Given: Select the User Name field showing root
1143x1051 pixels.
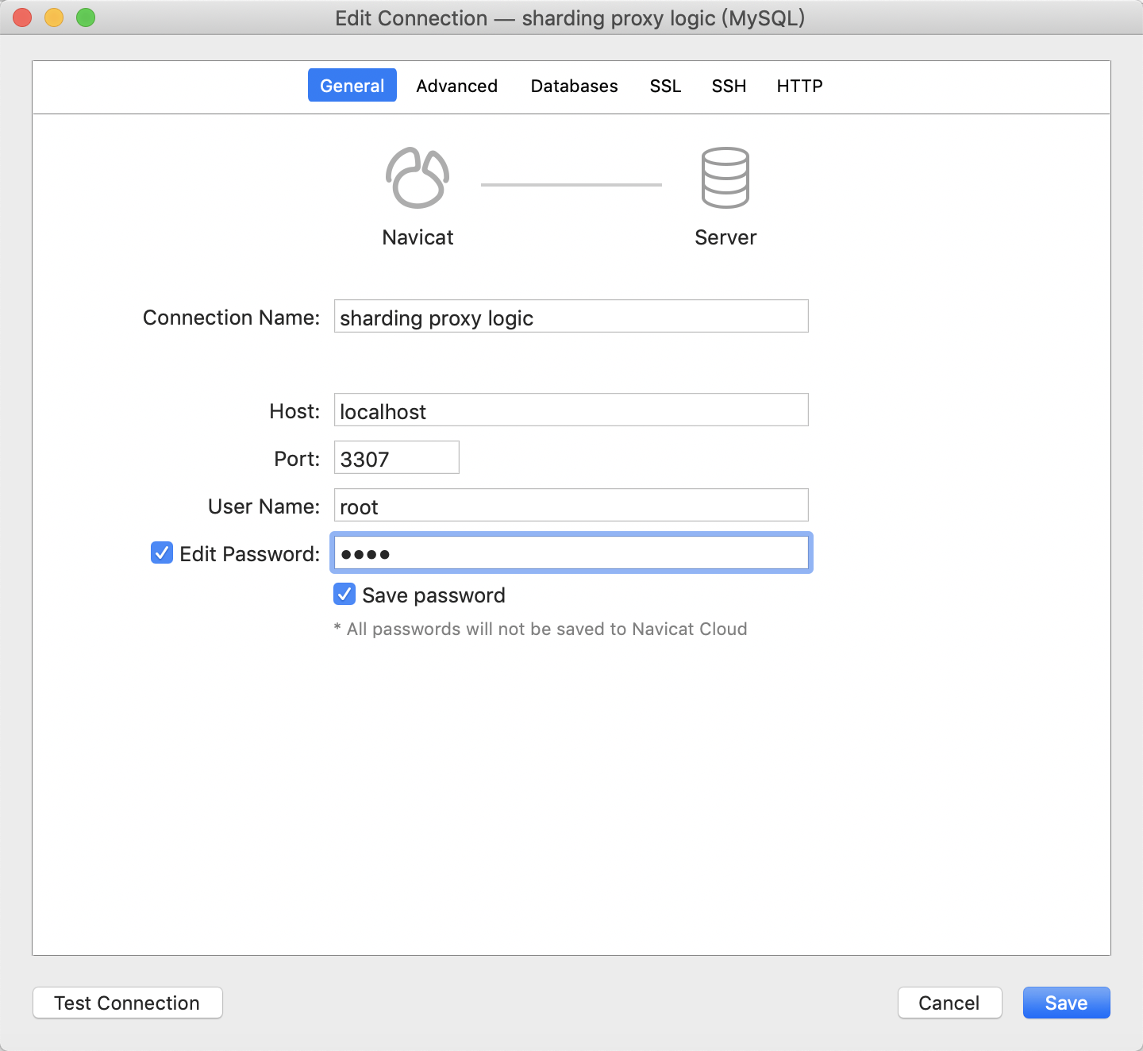Looking at the screenshot, I should (x=570, y=505).
